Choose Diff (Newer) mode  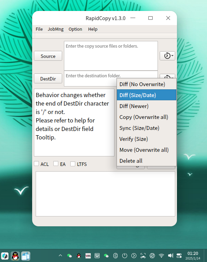click(x=147, y=106)
